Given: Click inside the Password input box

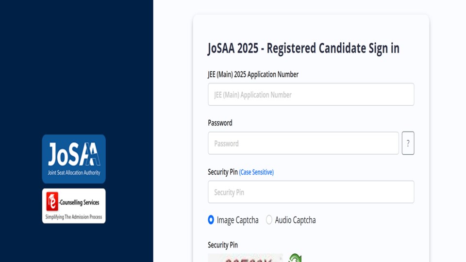Looking at the screenshot, I should point(303,143).
